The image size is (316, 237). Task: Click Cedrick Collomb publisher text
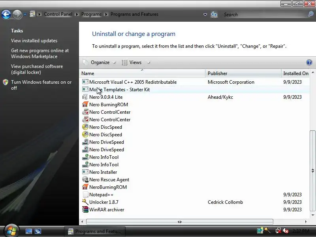pyautogui.click(x=225, y=202)
